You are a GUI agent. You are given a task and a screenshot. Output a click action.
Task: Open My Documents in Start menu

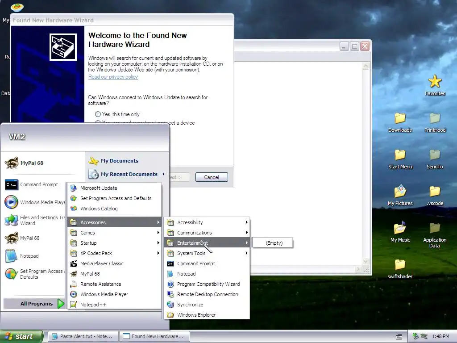(x=127, y=161)
